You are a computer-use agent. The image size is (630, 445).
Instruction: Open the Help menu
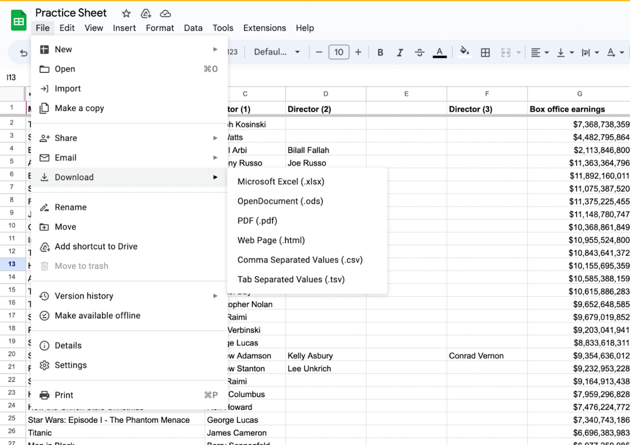pyautogui.click(x=305, y=28)
